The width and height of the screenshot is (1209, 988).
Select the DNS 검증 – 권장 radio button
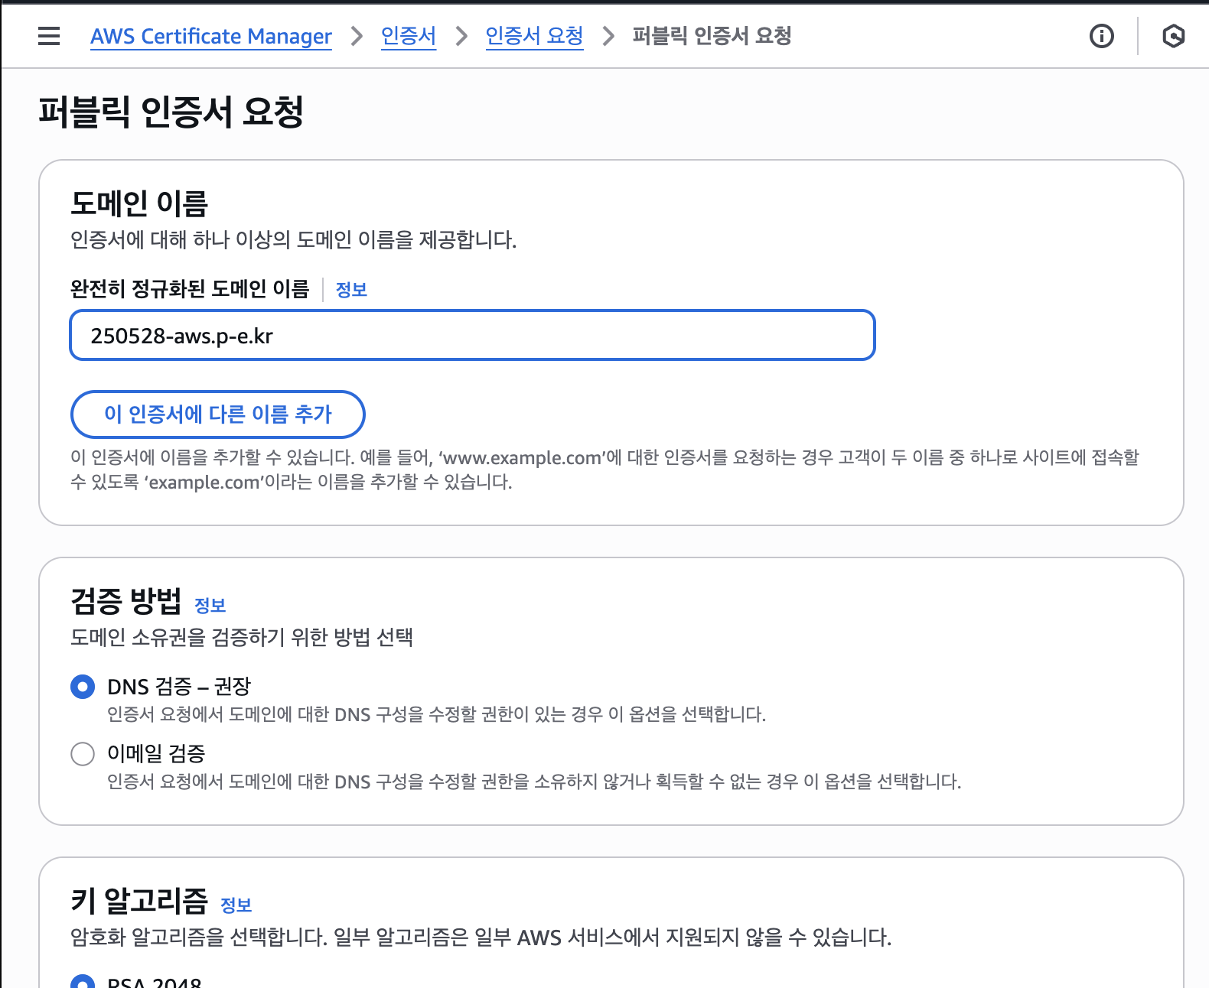[83, 687]
